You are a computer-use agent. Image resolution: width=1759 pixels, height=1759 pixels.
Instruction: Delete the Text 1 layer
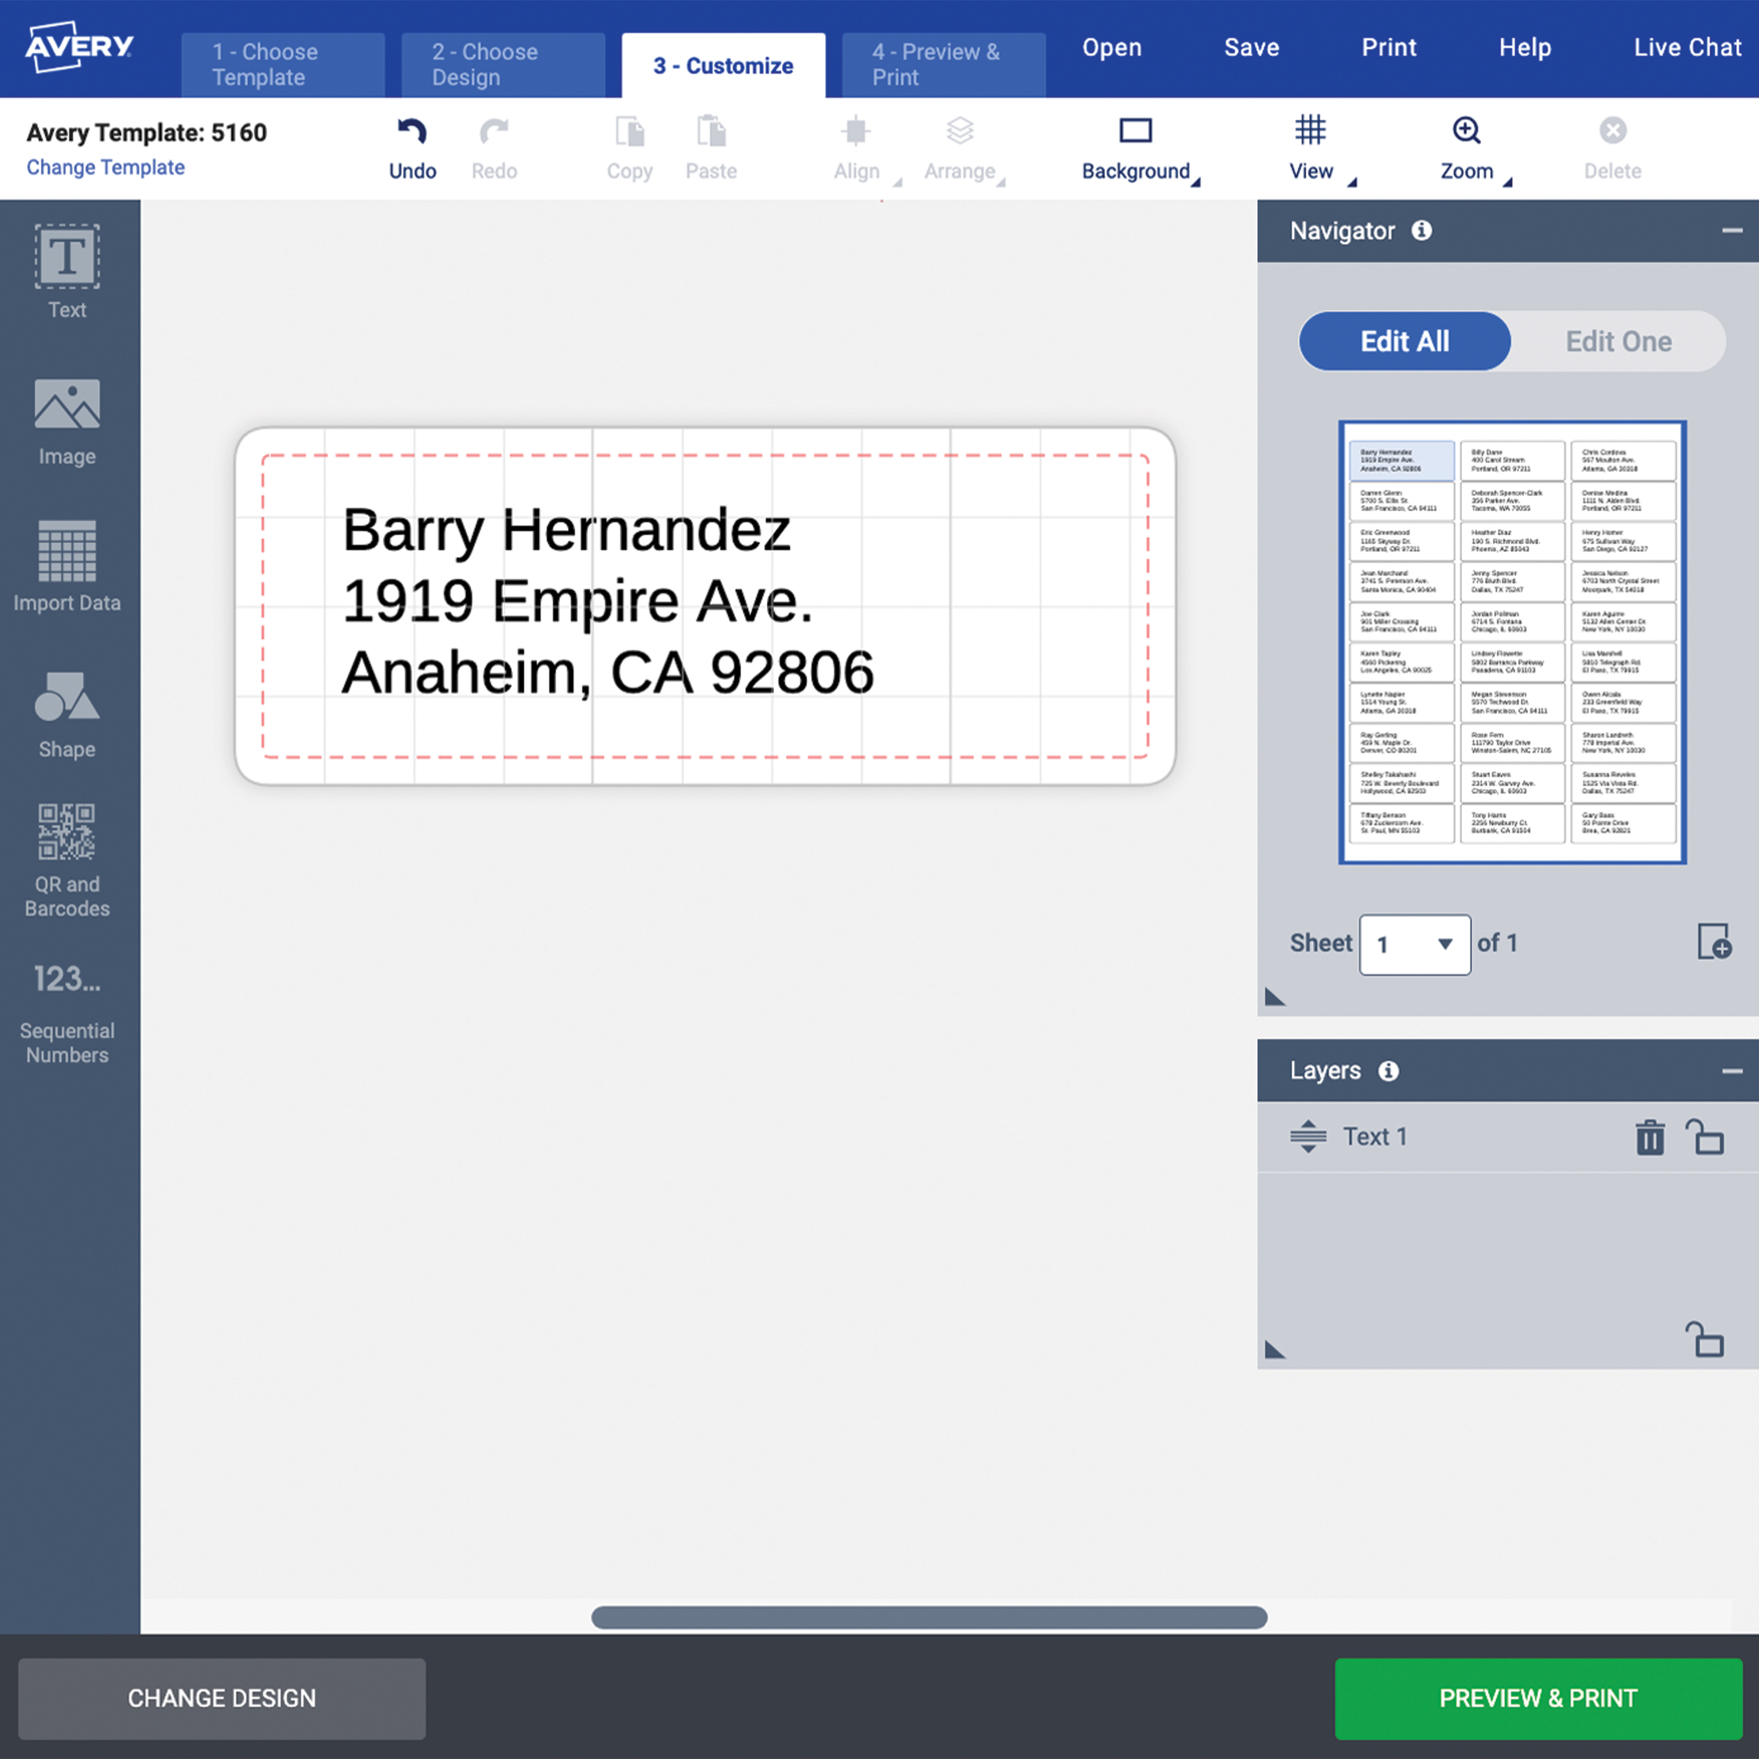pos(1650,1137)
